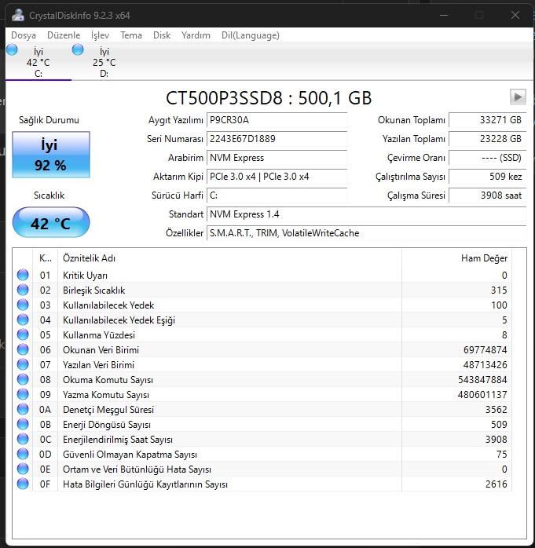Viewport: 535px width, 548px height.
Task: Open the Yardım menu
Action: point(196,35)
